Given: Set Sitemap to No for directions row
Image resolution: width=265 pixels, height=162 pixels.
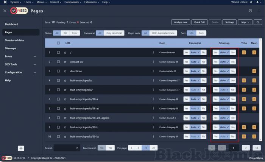Looking at the screenshot, I should tap(233, 71).
